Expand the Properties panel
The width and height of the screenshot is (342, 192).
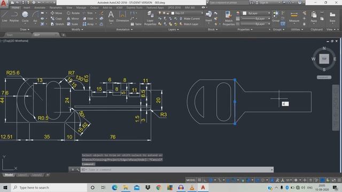245,29
